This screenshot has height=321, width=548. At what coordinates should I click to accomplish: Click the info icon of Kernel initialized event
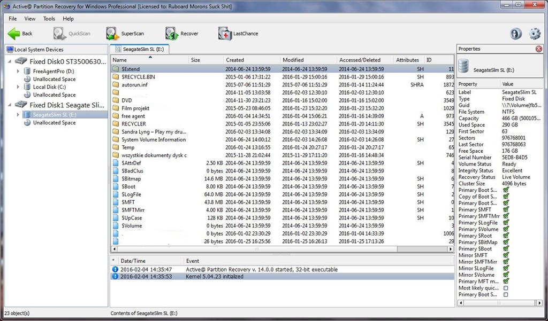(x=115, y=277)
